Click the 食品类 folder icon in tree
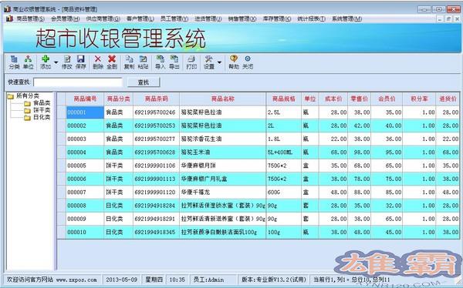The image size is (463, 288). pos(28,103)
